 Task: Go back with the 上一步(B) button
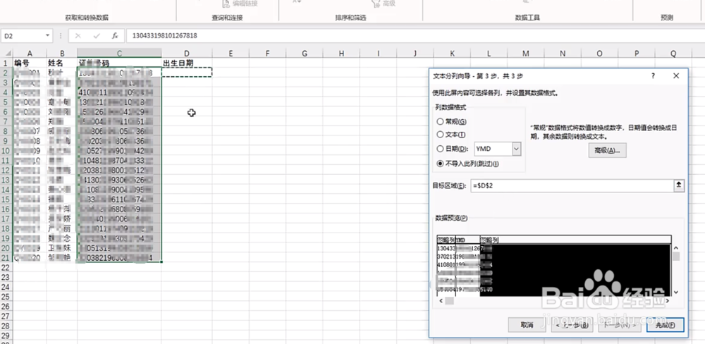pyautogui.click(x=572, y=325)
